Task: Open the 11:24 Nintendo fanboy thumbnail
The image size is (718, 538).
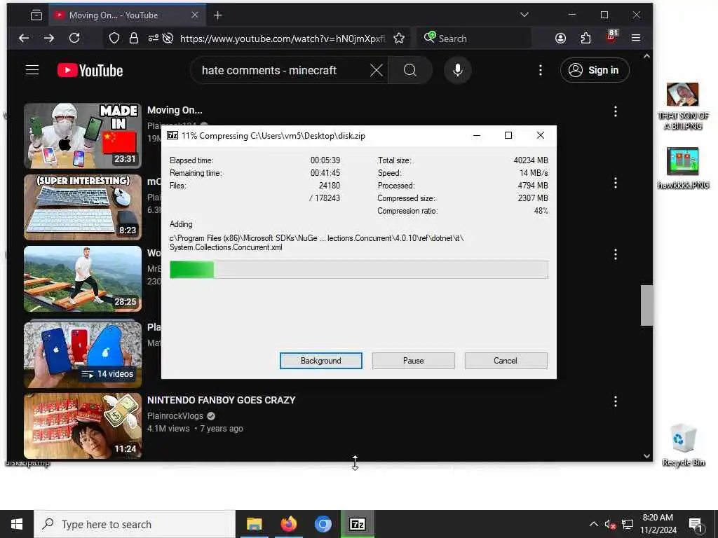Action: coord(83,426)
